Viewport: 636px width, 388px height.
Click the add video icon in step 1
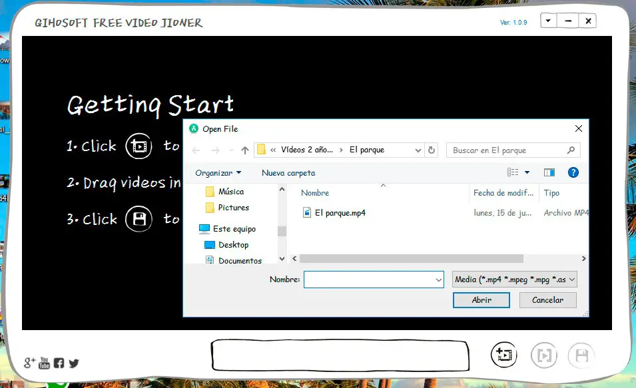[139, 146]
